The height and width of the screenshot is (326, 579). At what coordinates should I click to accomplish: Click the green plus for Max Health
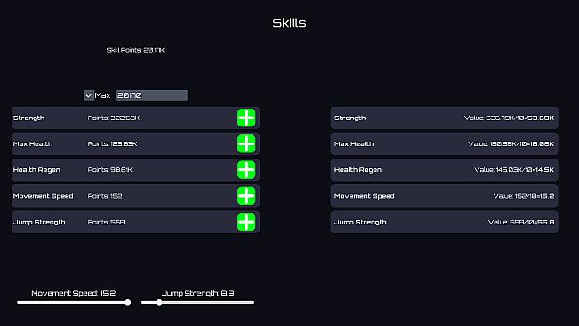point(246,143)
